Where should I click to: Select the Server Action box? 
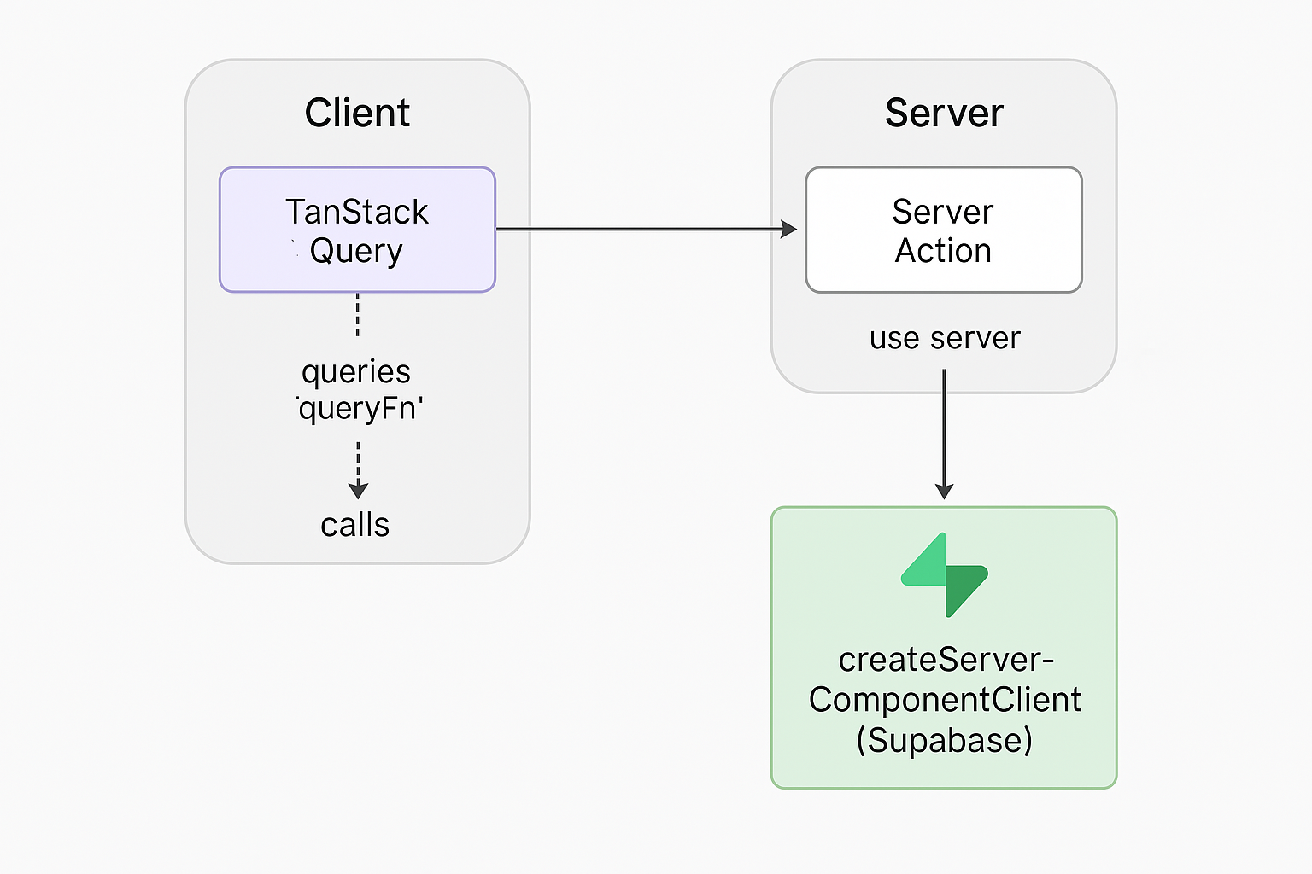(944, 230)
